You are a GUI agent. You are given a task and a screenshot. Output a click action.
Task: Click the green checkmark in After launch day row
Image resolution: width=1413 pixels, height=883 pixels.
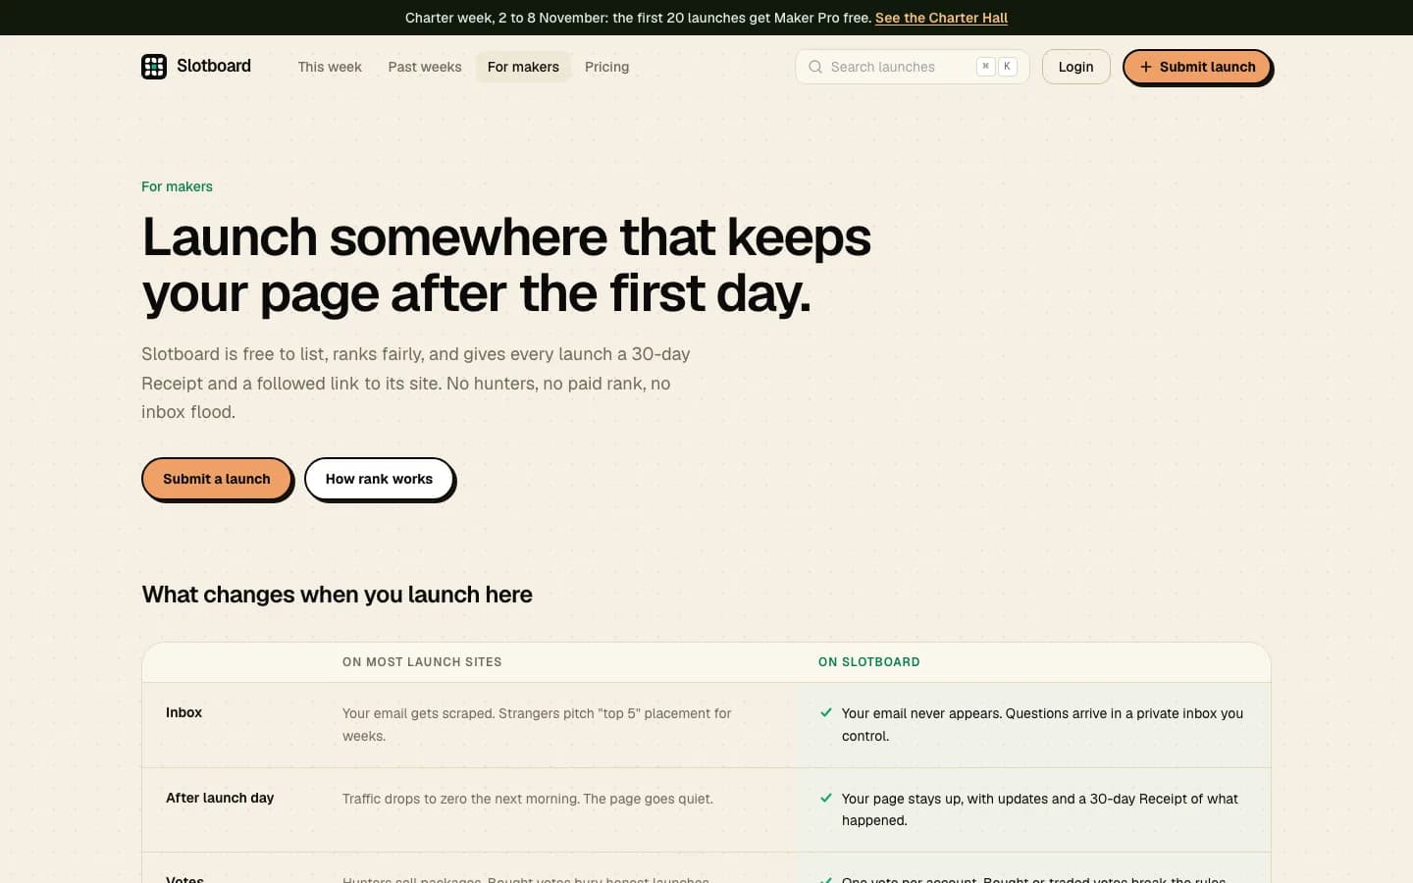(x=826, y=798)
